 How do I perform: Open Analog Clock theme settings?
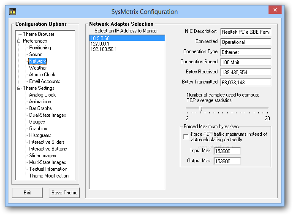tap(42, 95)
